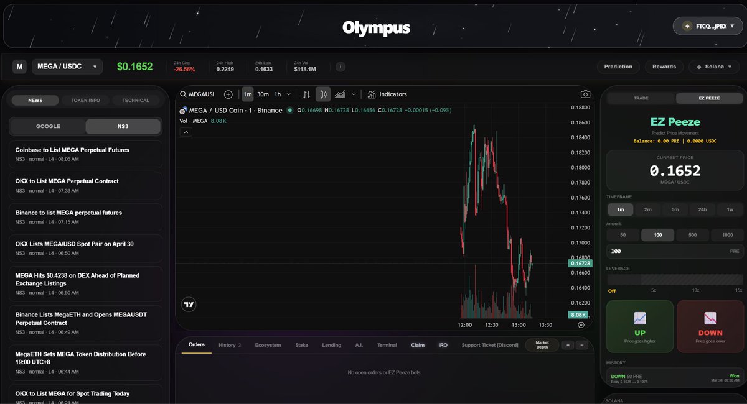
Task: Click the amount input field showing 100
Action: click(675, 251)
